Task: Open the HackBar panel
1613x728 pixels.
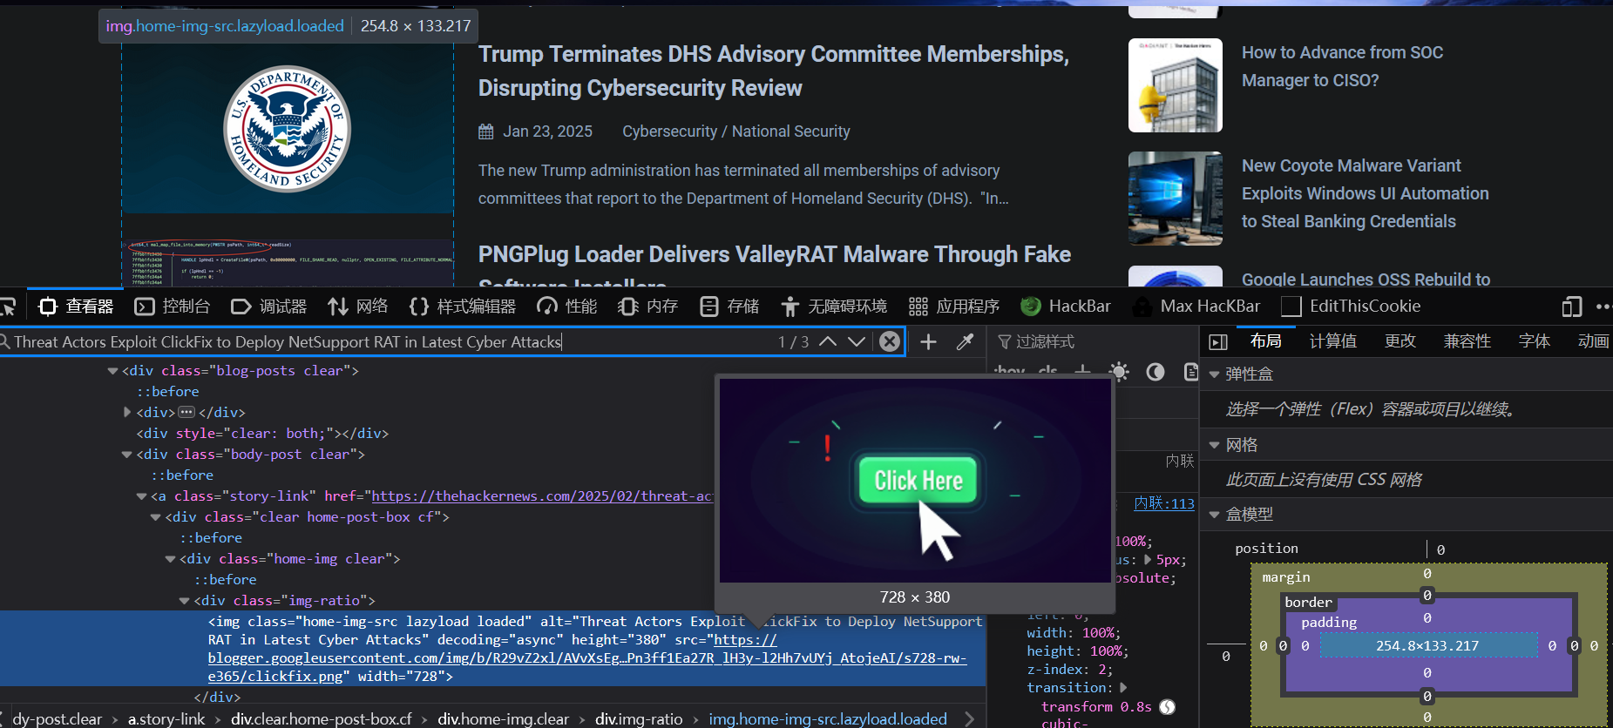Action: pos(1066,307)
